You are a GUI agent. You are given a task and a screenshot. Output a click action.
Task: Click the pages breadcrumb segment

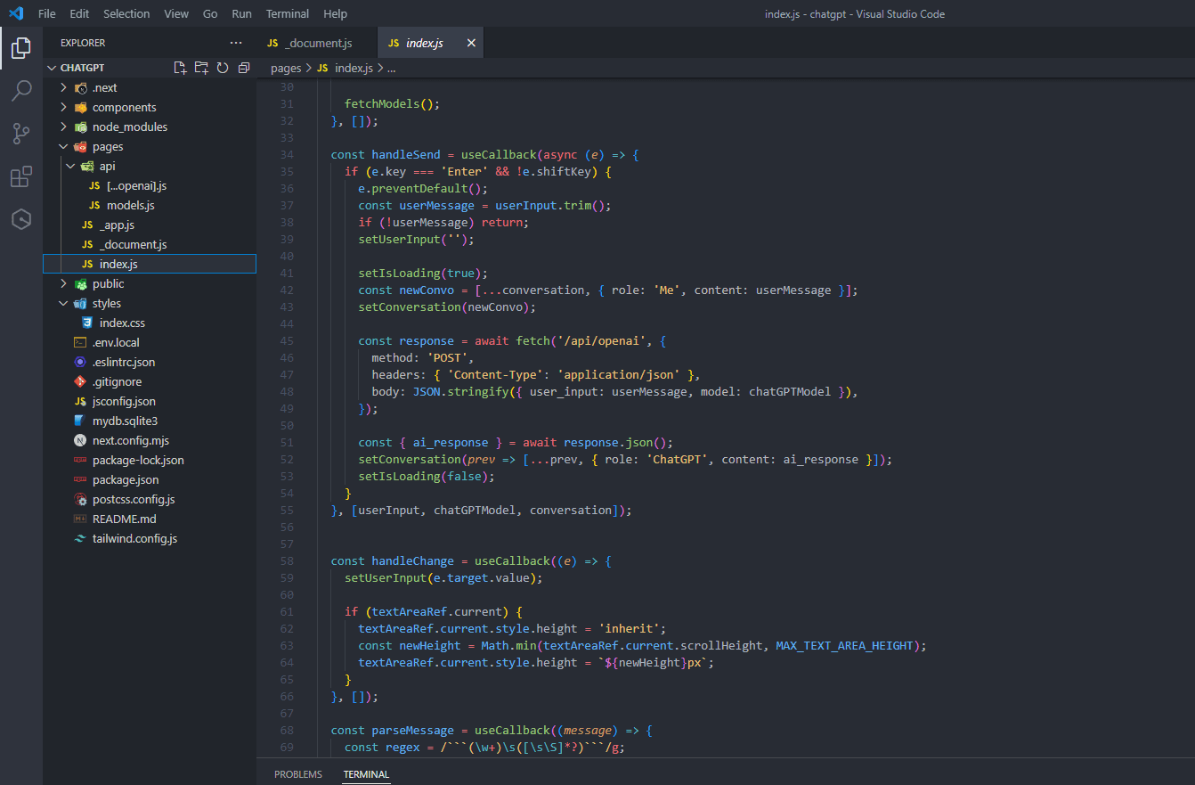286,68
